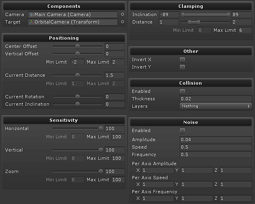Click the Collision section header
The width and height of the screenshot is (255, 204).
pyautogui.click(x=191, y=83)
